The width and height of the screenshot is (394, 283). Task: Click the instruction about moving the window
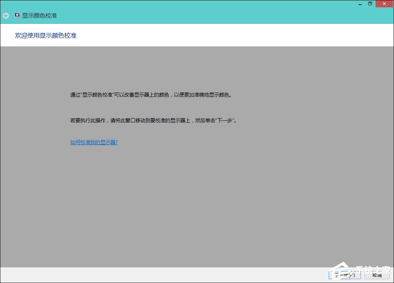click(153, 120)
